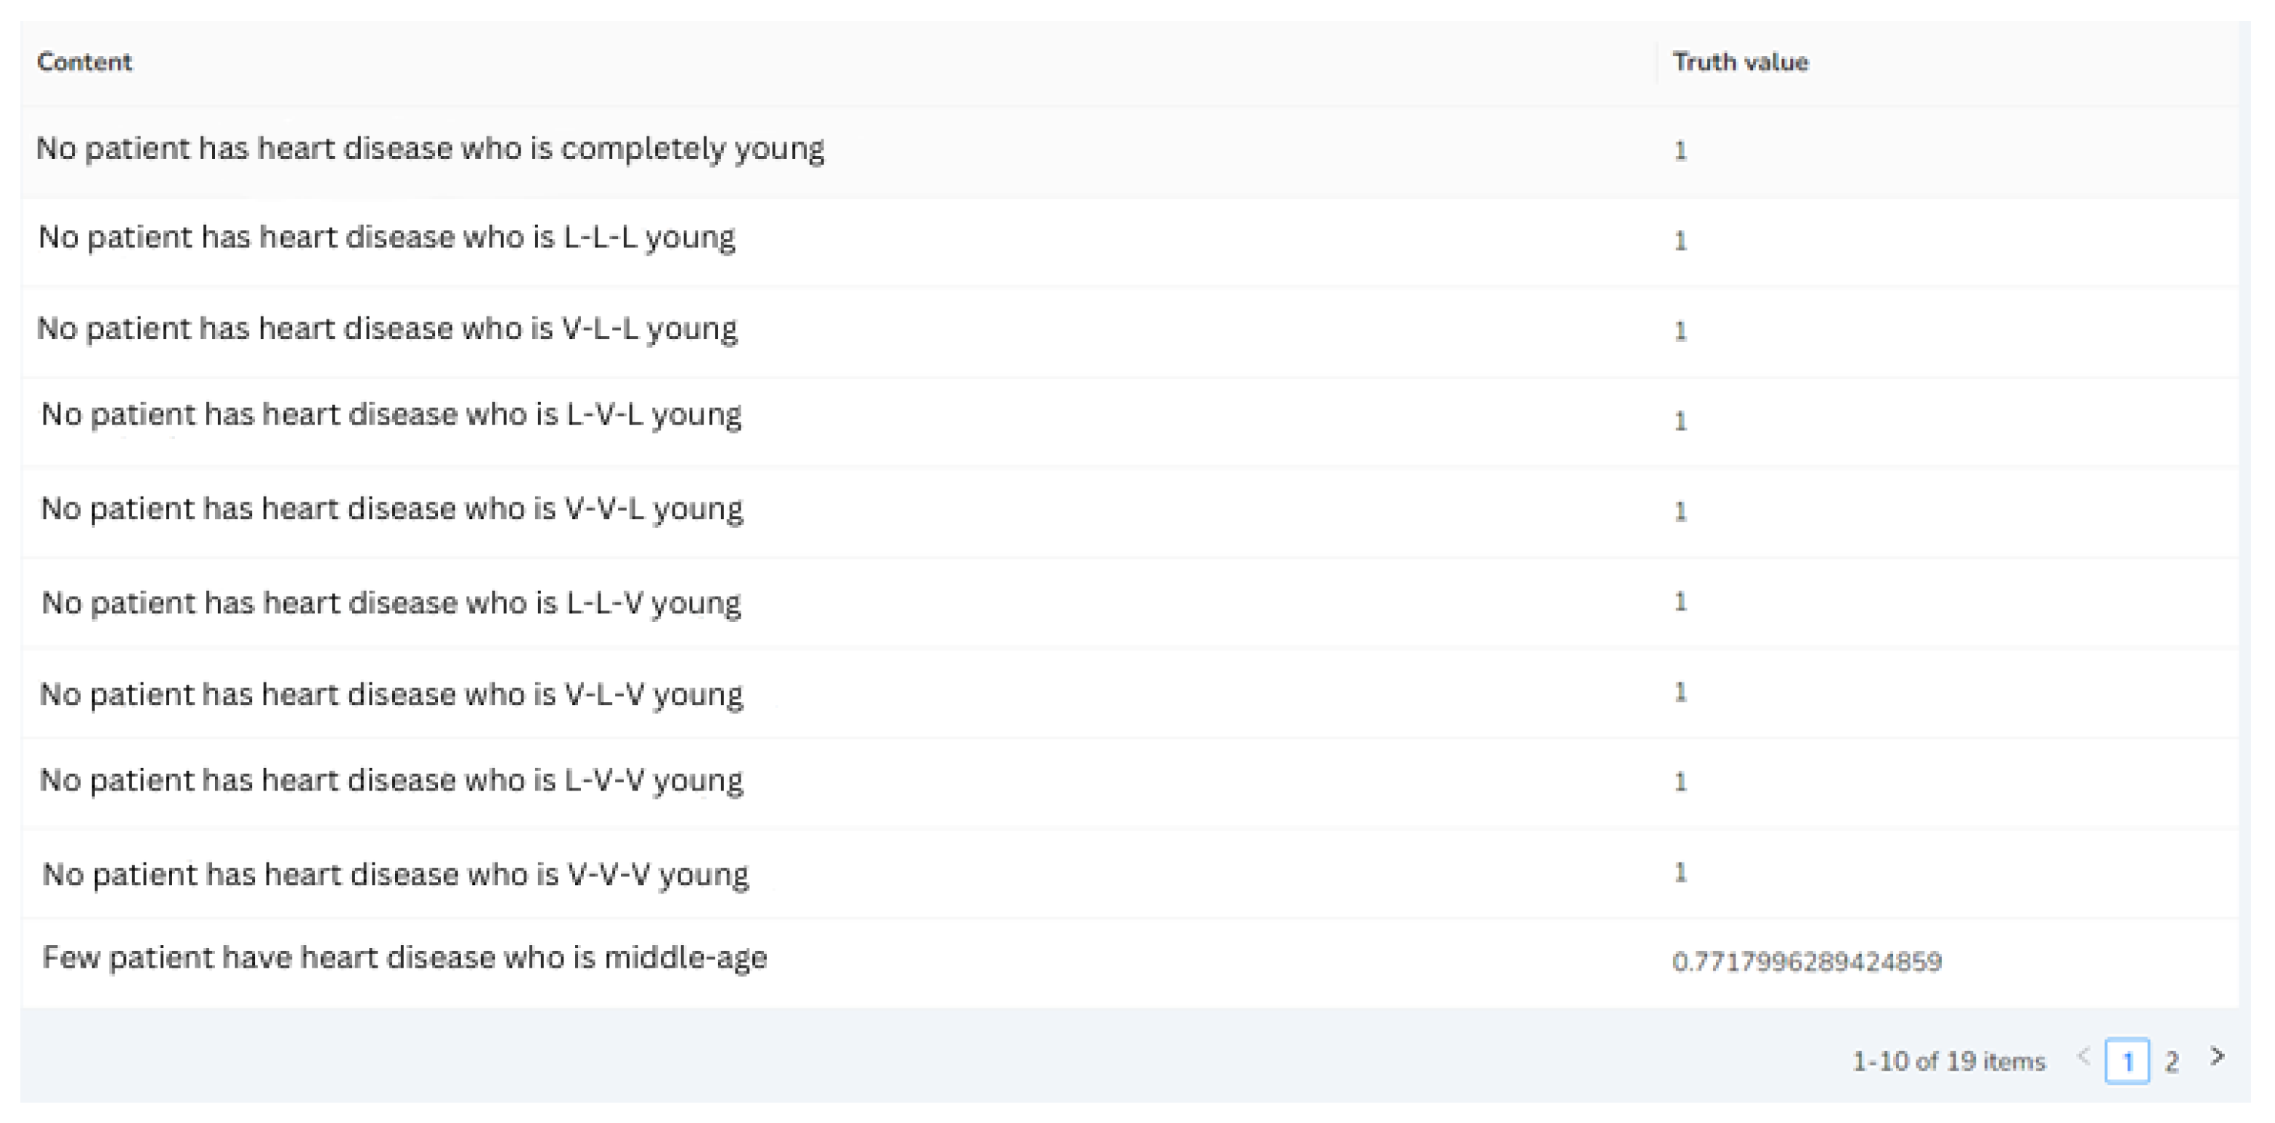Image resolution: width=2275 pixels, height=1123 pixels.
Task: Select the 'completely young' statement row
Action: tap(430, 148)
